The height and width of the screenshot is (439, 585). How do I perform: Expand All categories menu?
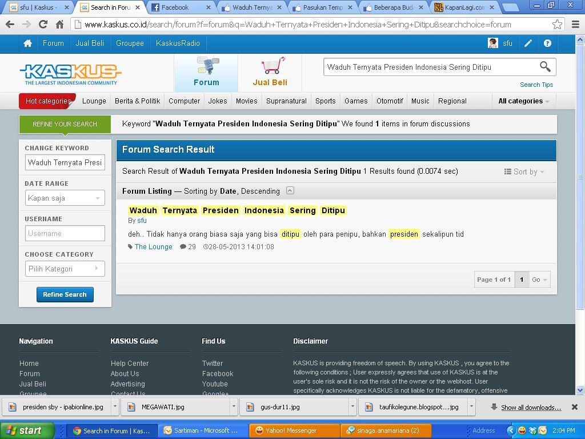tap(524, 101)
